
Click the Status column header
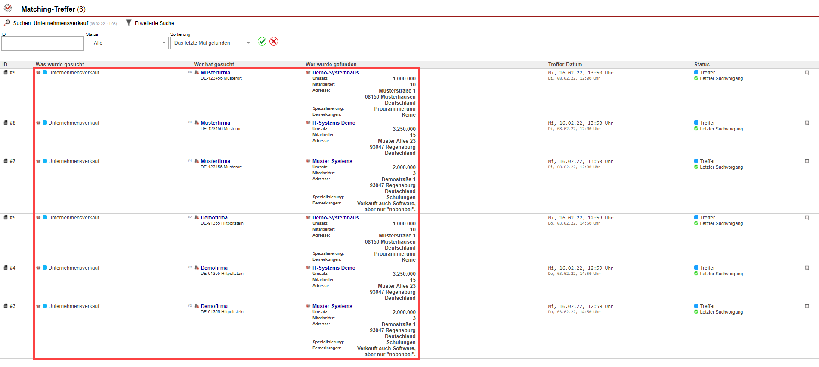coord(702,65)
